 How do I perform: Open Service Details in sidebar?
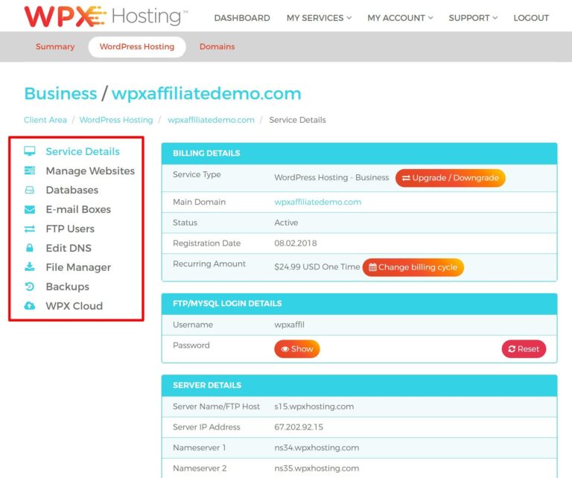83,151
